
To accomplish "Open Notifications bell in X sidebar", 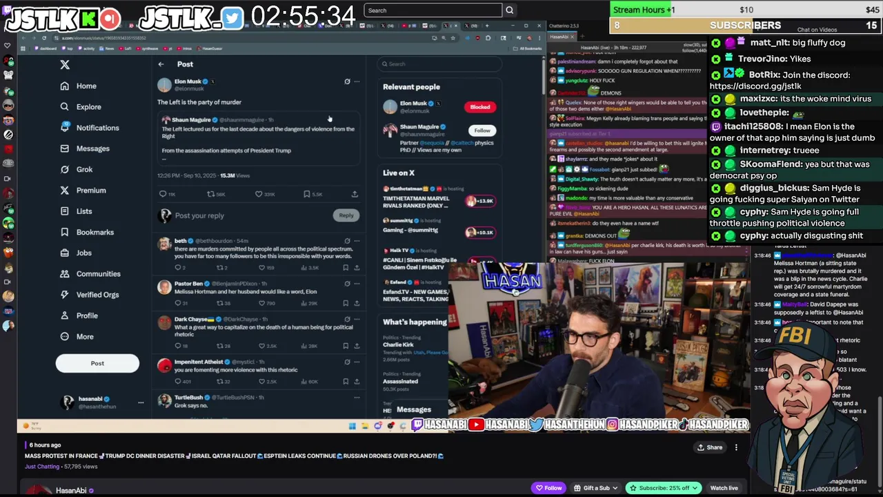I will point(89,128).
